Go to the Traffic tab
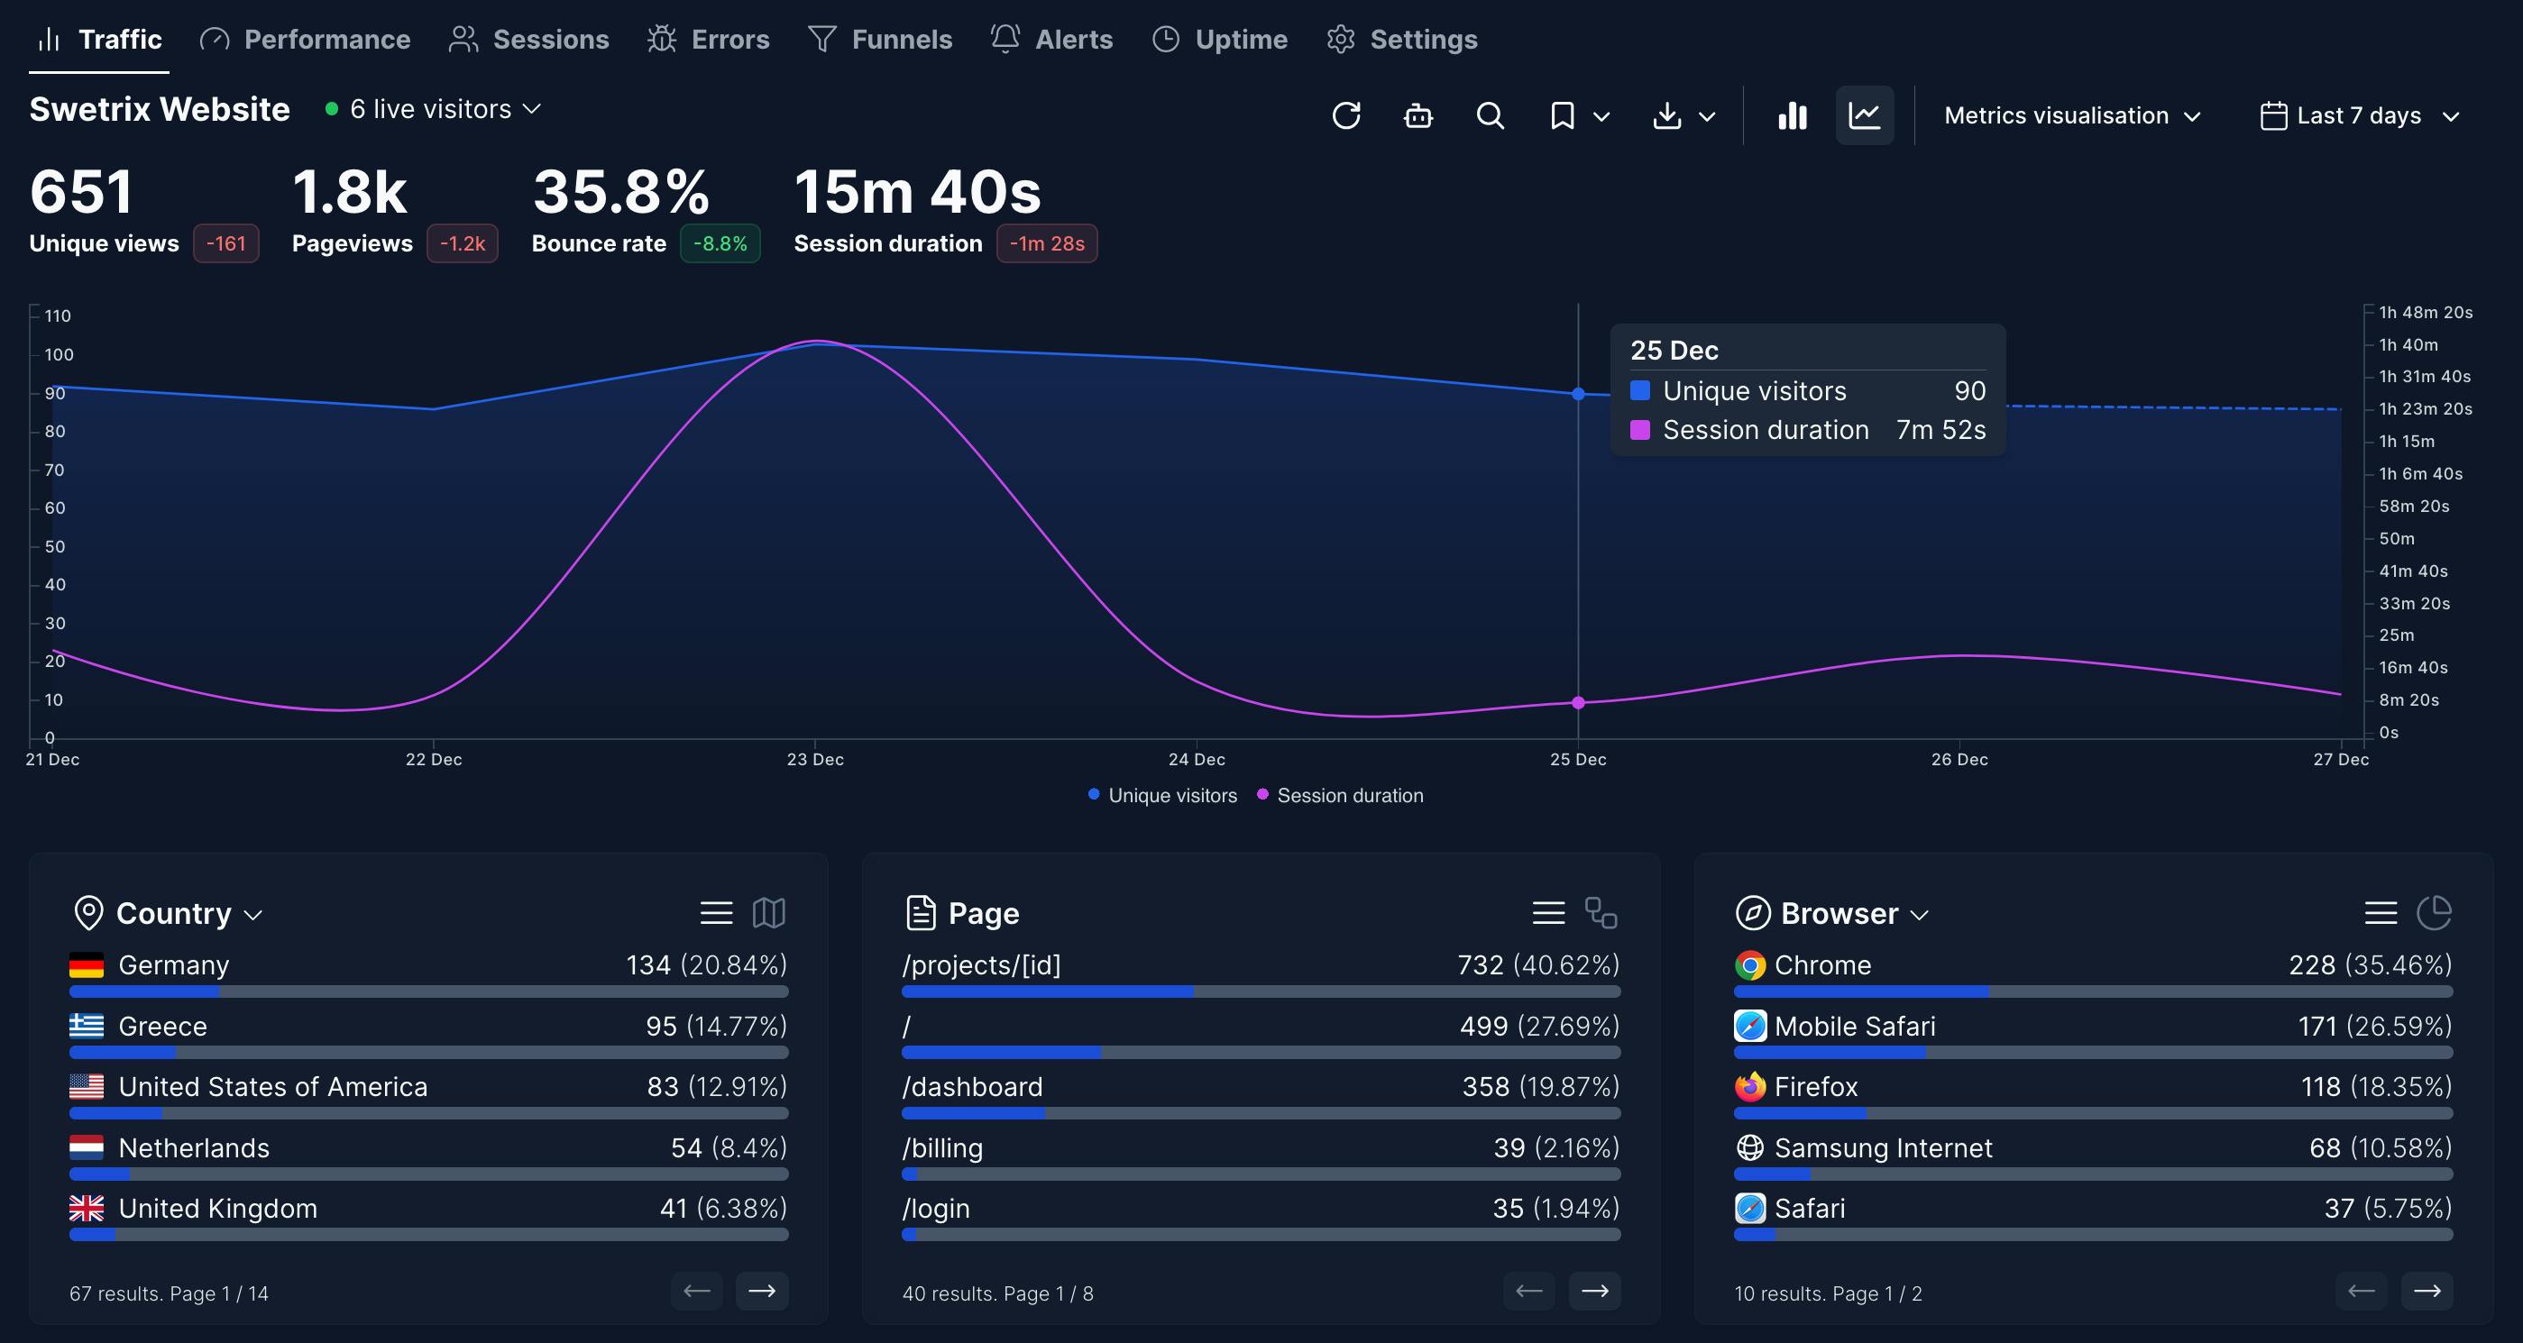 [99, 39]
